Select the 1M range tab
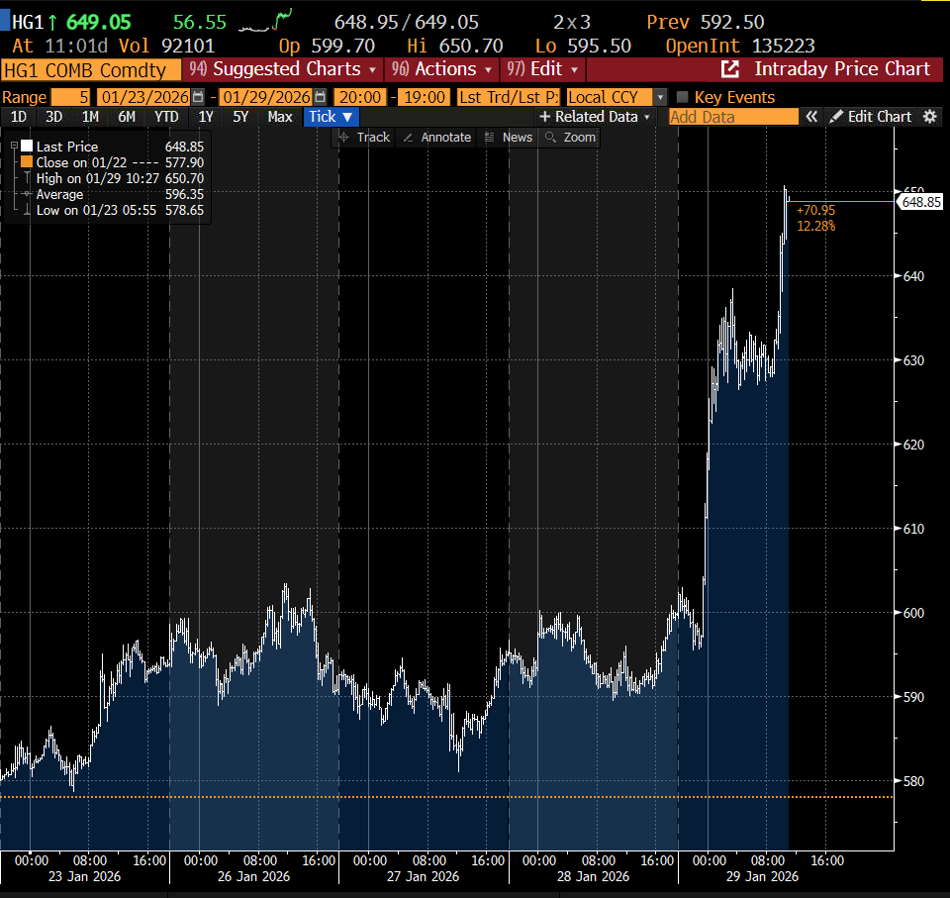This screenshot has width=950, height=898. (90, 117)
